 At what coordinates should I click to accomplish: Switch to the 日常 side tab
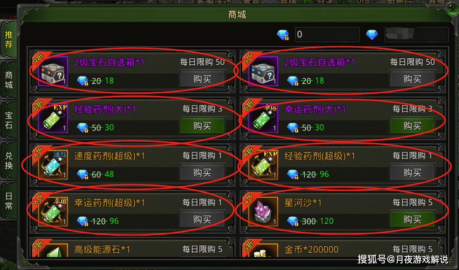pos(9,201)
